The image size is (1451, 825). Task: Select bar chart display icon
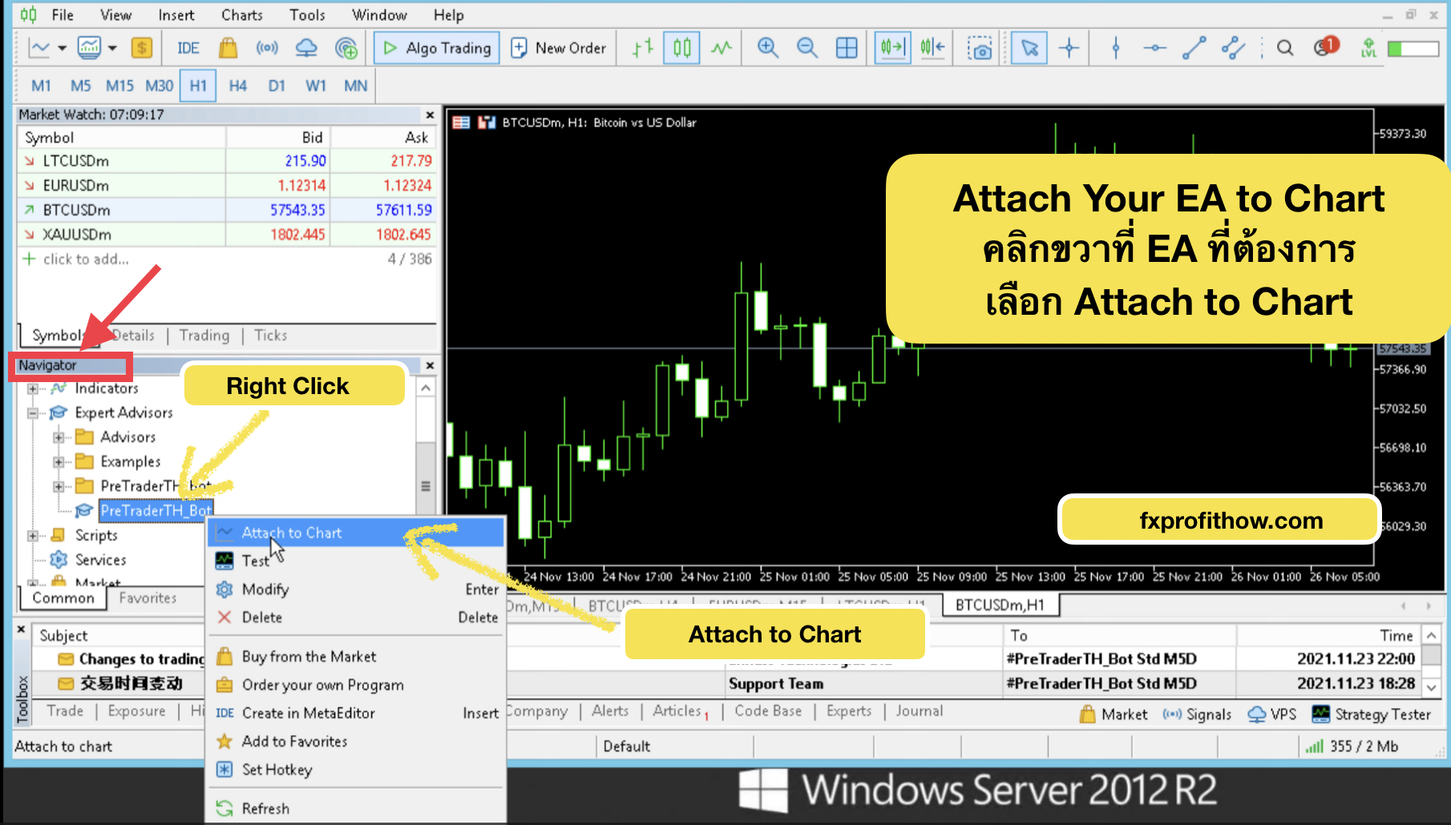(642, 48)
